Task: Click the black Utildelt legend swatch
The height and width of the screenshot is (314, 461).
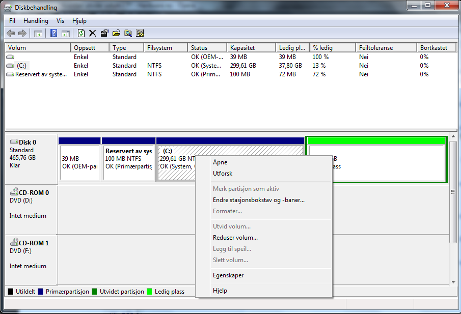Action: pos(11,292)
